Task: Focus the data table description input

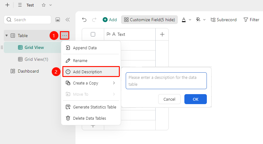Action: click(166, 81)
